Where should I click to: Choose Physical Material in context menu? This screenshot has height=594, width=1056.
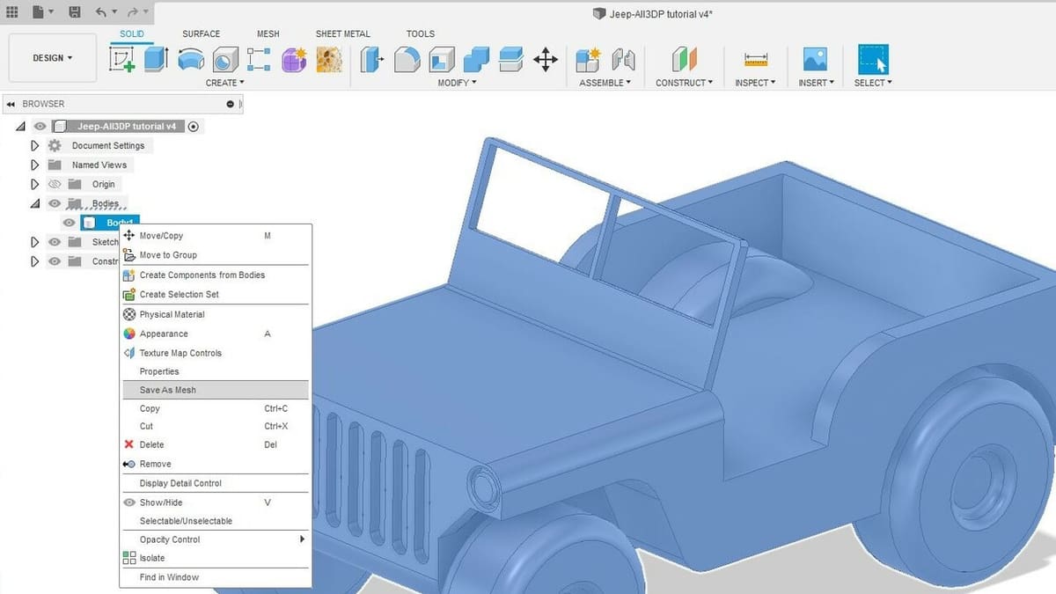(x=215, y=314)
